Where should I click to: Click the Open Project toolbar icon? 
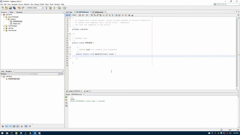(10, 8)
